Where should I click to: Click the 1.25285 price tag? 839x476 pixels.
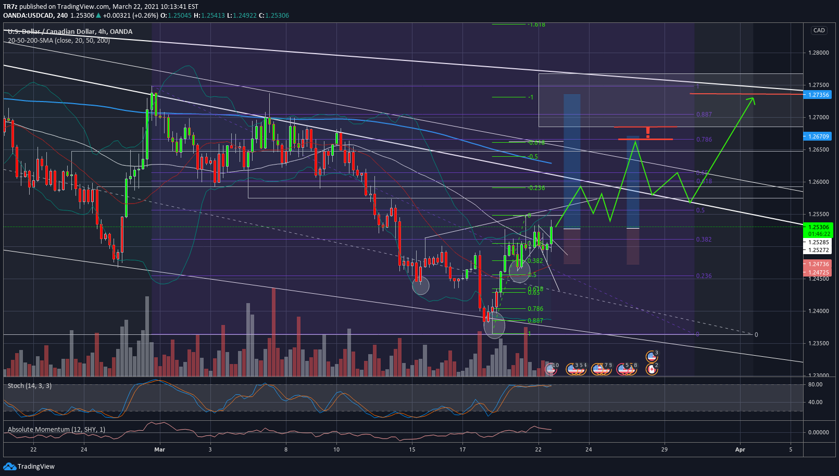point(819,242)
